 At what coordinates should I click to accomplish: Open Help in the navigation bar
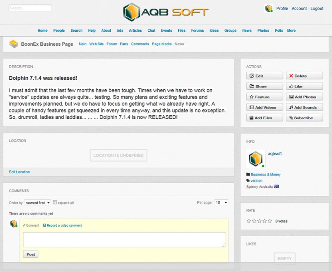pos(92,30)
